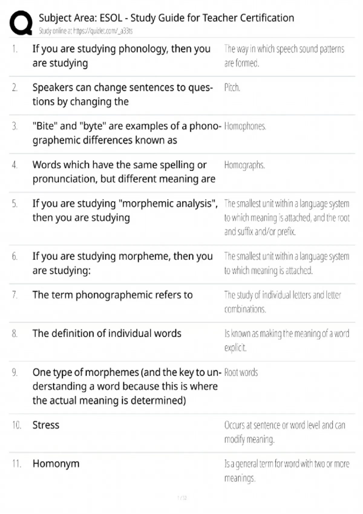Click the answer 'Root words'
Screen dimensions: 363x514
241,372
